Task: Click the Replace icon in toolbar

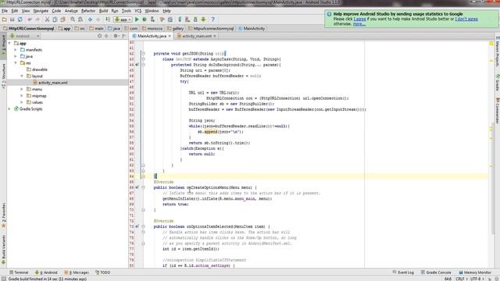Action: pyautogui.click(x=80, y=20)
